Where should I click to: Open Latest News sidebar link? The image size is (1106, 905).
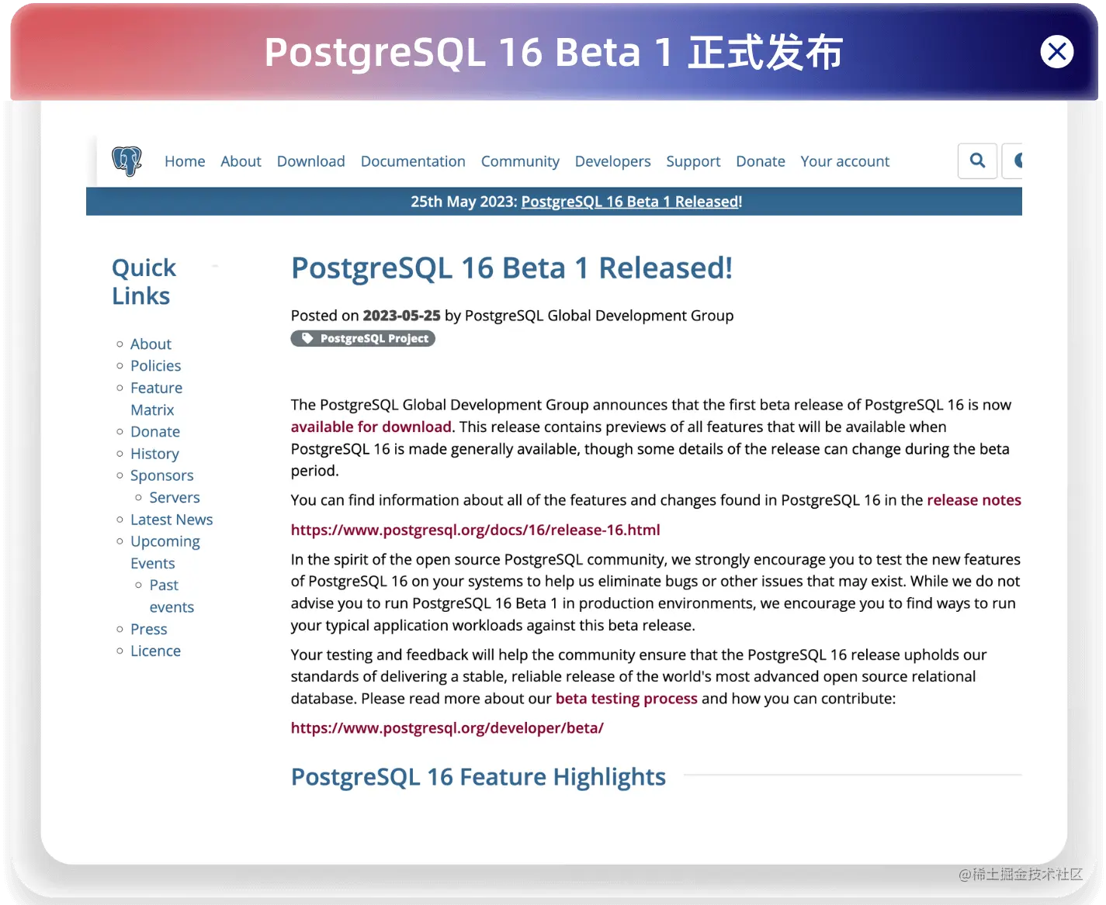coord(172,520)
